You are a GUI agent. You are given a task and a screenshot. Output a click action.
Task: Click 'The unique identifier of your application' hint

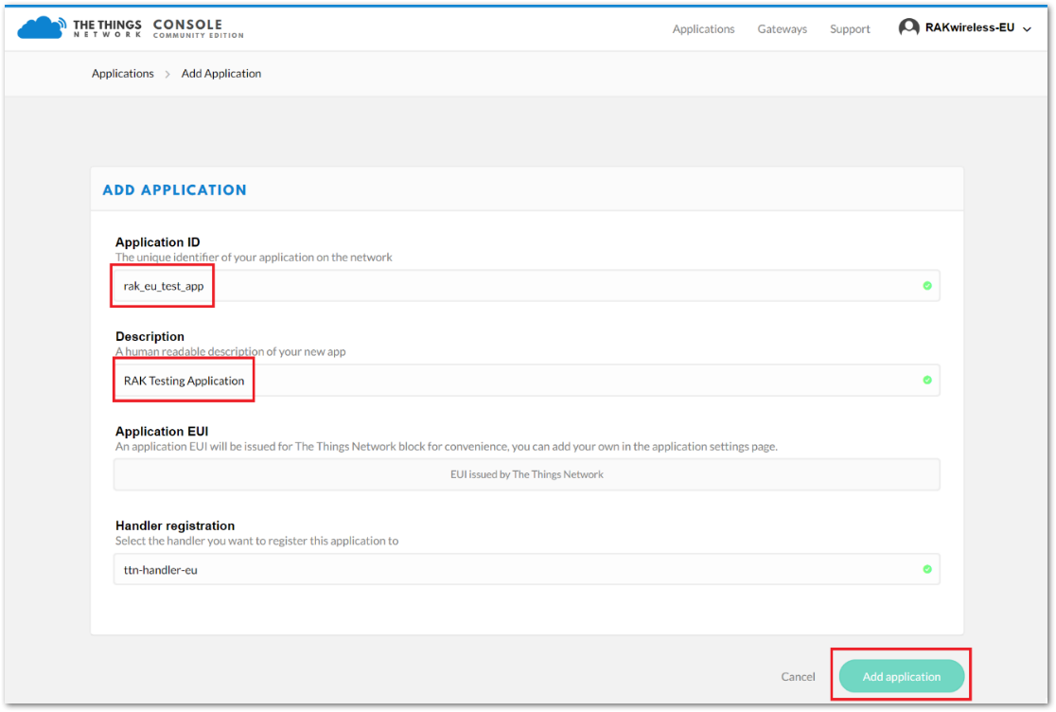[254, 258]
